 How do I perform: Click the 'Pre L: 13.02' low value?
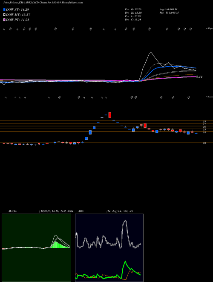point(133,16)
